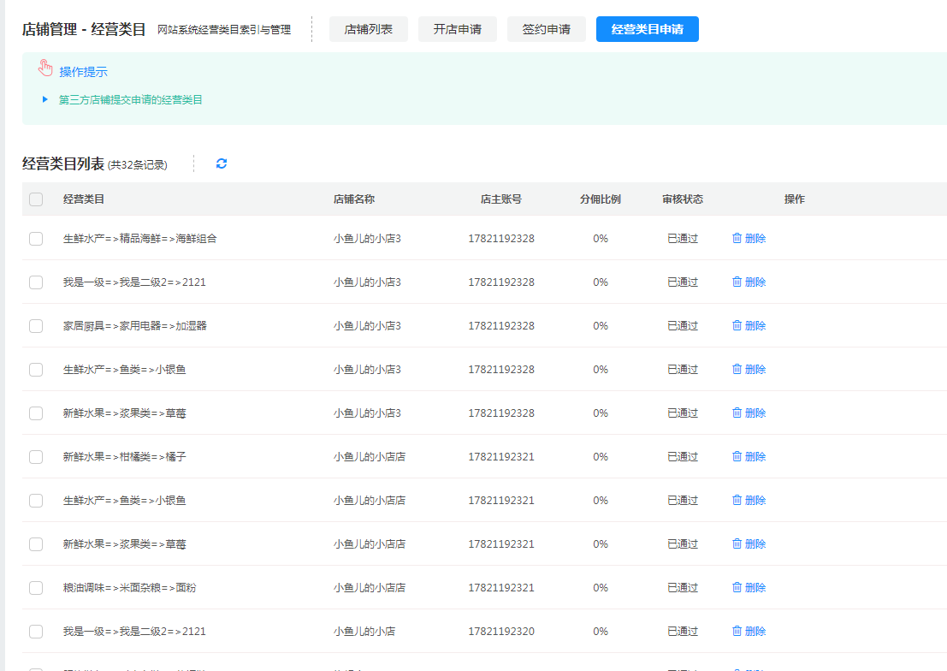Image resolution: width=947 pixels, height=671 pixels.
Task: Click trash icon in the 17821192320 account row
Action: (x=737, y=631)
